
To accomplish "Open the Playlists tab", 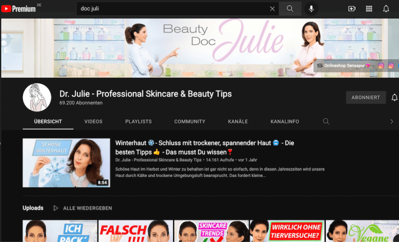I will click(x=138, y=122).
